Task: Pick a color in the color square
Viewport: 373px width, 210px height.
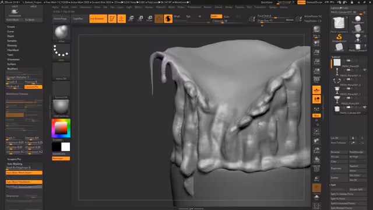Action: point(61,128)
